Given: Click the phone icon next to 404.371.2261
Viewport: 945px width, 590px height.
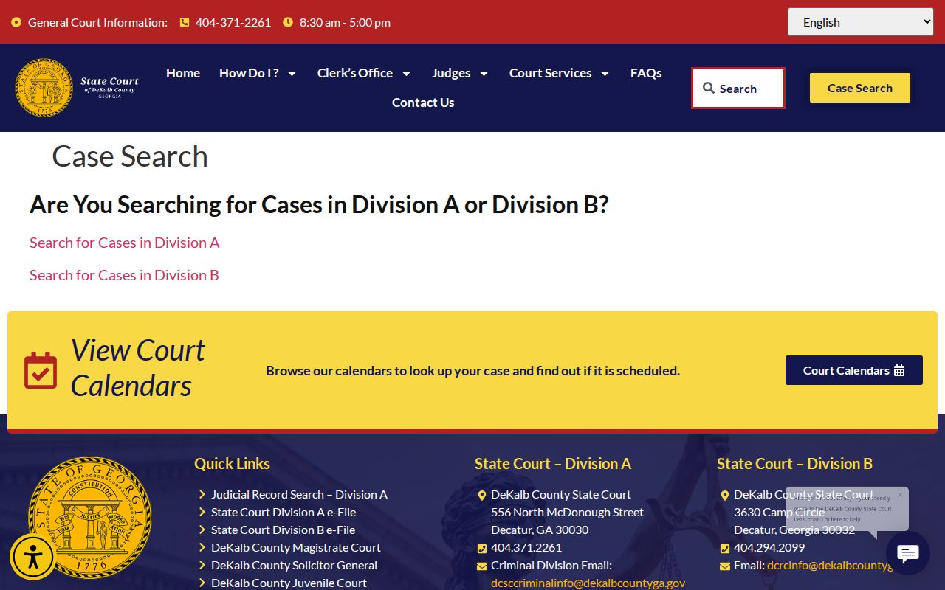Looking at the screenshot, I should pyautogui.click(x=482, y=548).
